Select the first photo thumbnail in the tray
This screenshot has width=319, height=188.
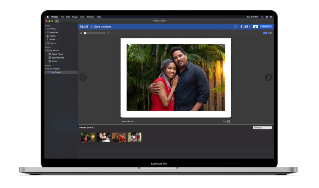click(x=88, y=137)
